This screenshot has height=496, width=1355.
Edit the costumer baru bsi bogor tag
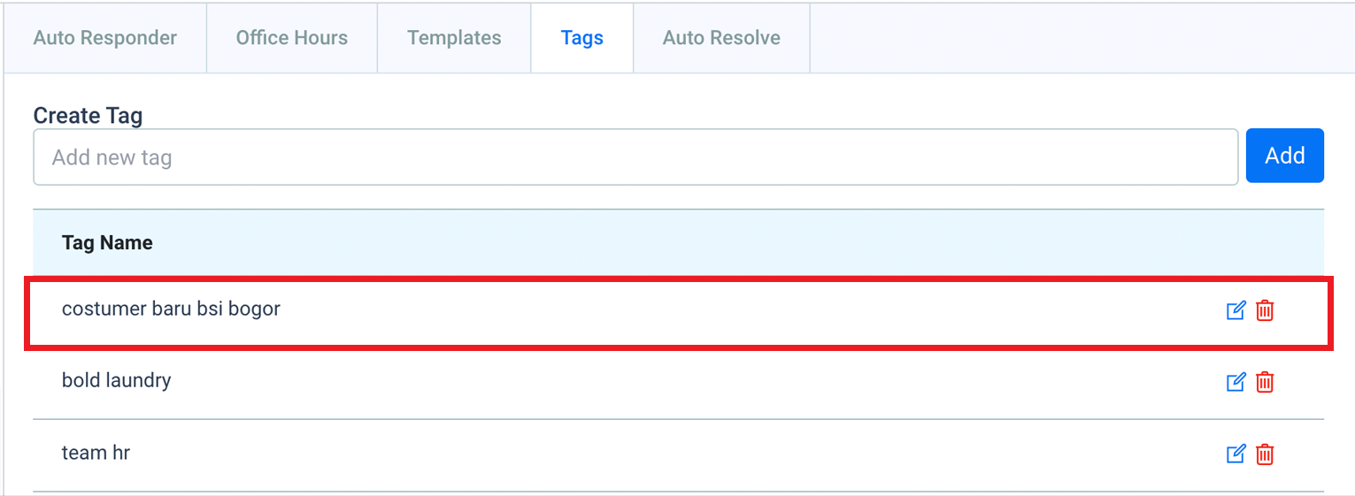click(1236, 310)
